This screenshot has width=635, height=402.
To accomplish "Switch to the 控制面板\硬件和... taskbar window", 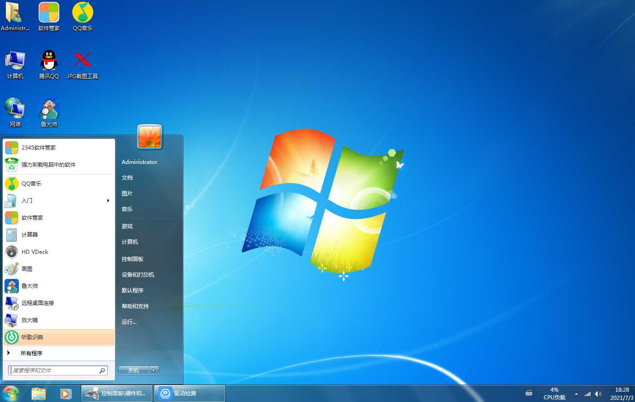I will (116, 393).
